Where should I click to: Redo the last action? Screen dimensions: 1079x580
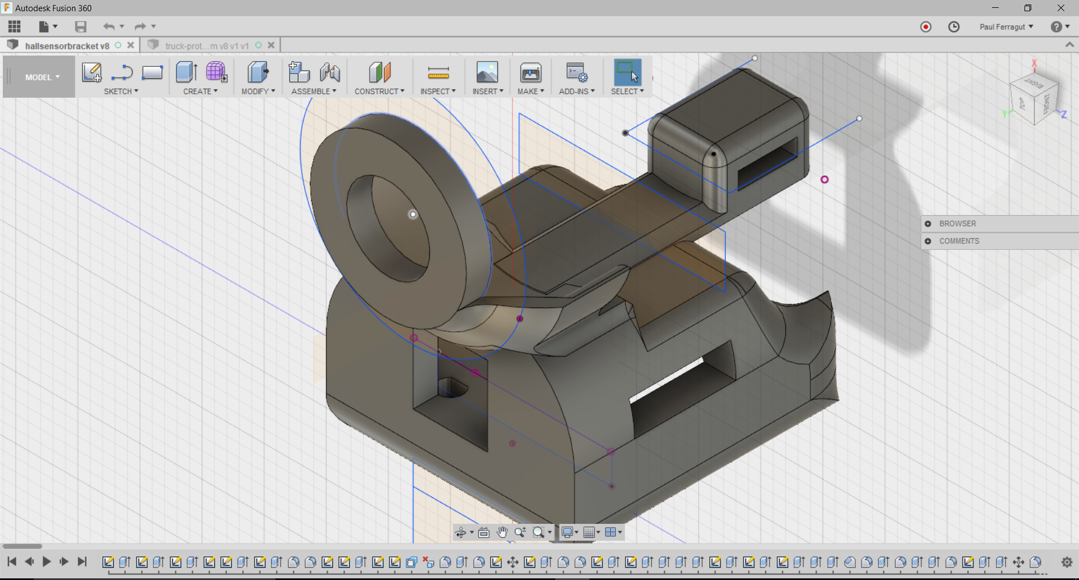140,26
